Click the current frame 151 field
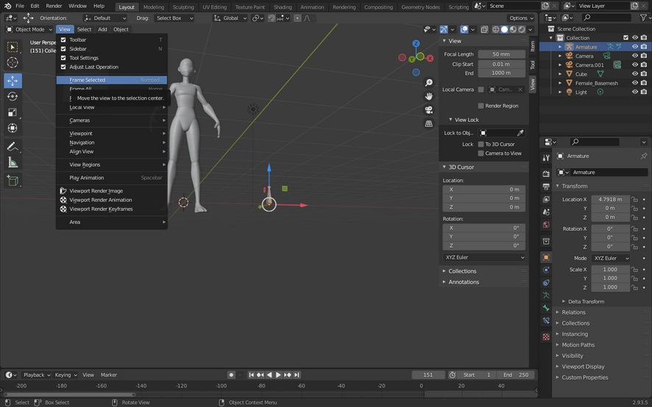652x407 pixels. click(x=428, y=375)
